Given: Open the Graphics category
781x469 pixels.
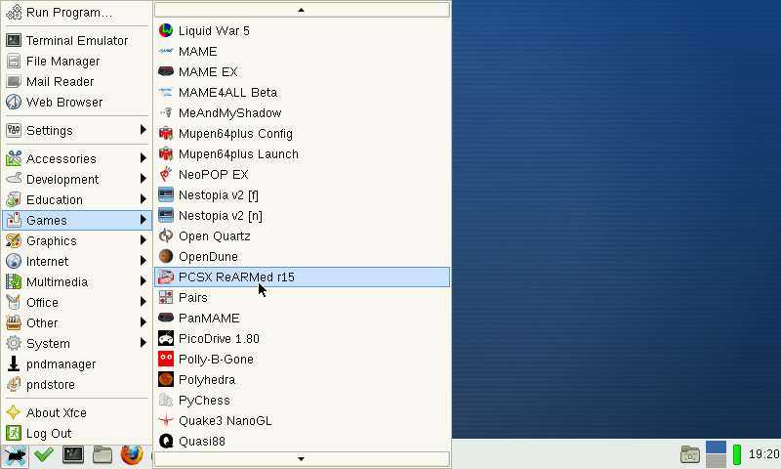Looking at the screenshot, I should 51,240.
